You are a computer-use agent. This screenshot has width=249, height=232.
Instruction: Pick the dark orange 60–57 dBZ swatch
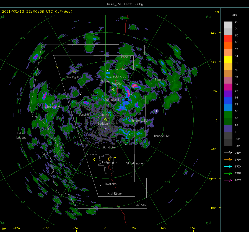coord(228,46)
